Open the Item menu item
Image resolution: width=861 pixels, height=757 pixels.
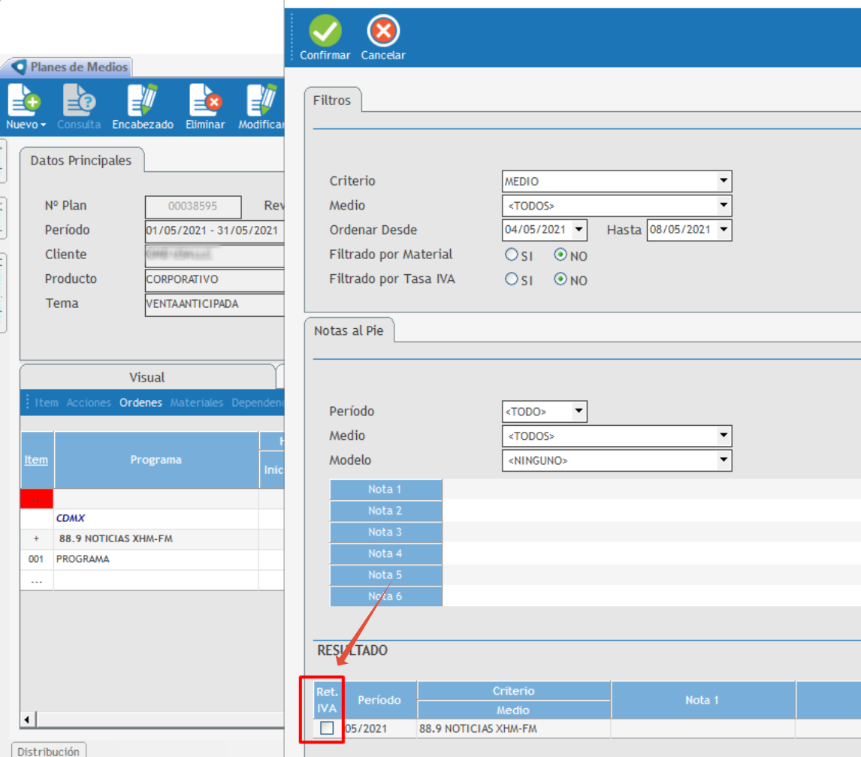coord(47,403)
